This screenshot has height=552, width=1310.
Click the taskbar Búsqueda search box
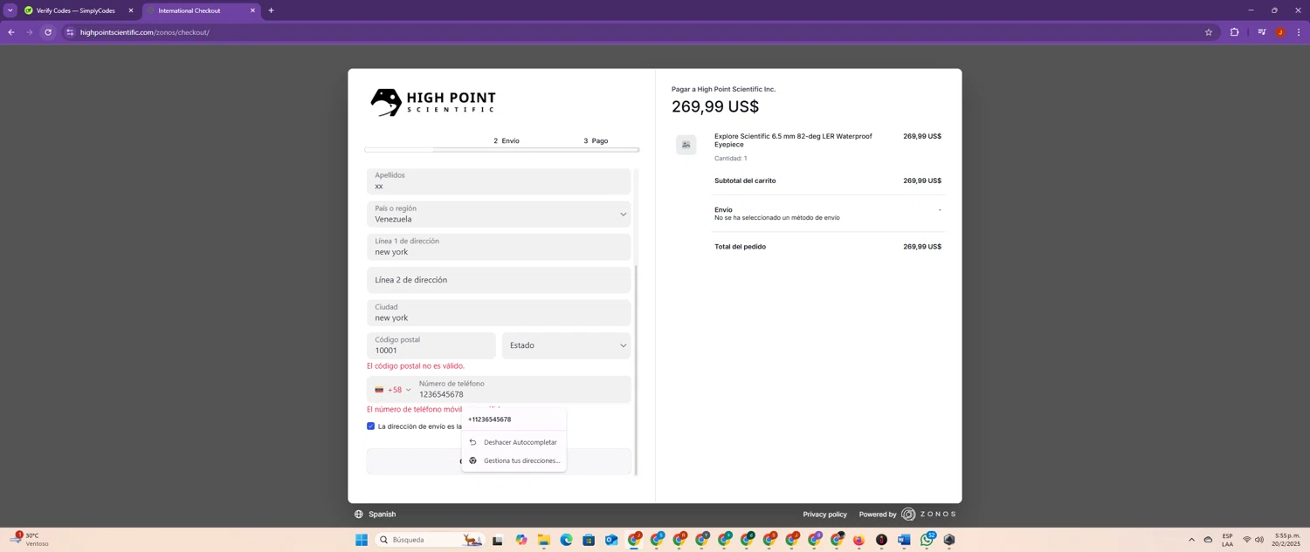430,540
